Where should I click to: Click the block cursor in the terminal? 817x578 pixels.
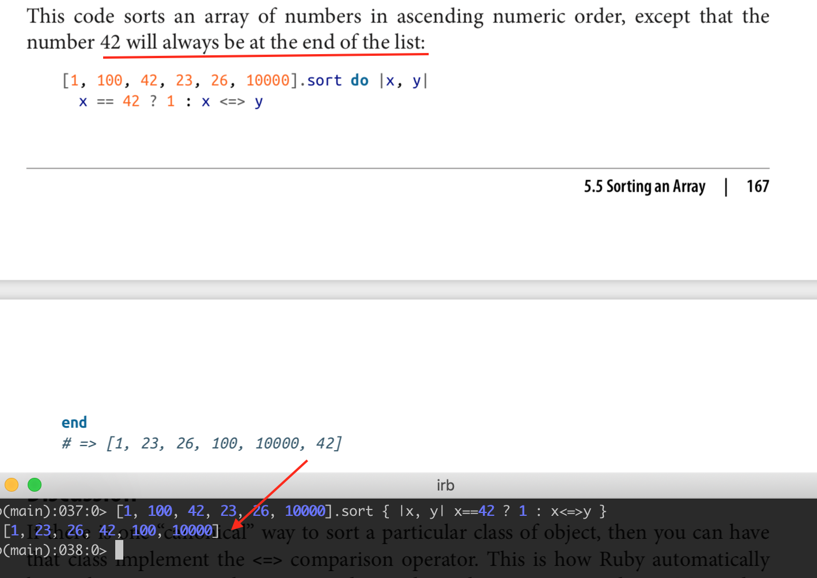click(119, 550)
